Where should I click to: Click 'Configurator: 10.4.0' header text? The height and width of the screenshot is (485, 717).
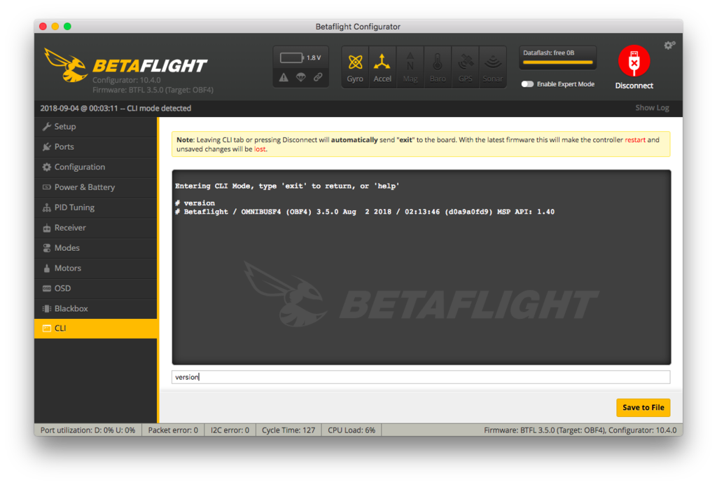point(127,80)
